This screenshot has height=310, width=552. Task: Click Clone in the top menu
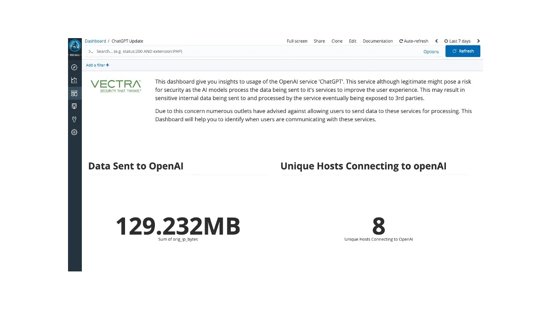337,41
